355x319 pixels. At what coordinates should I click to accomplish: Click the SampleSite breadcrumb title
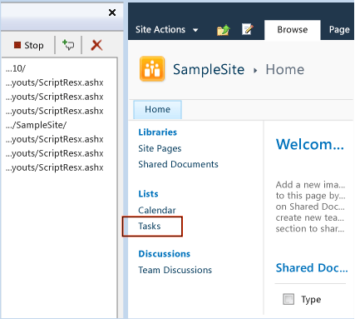[209, 69]
